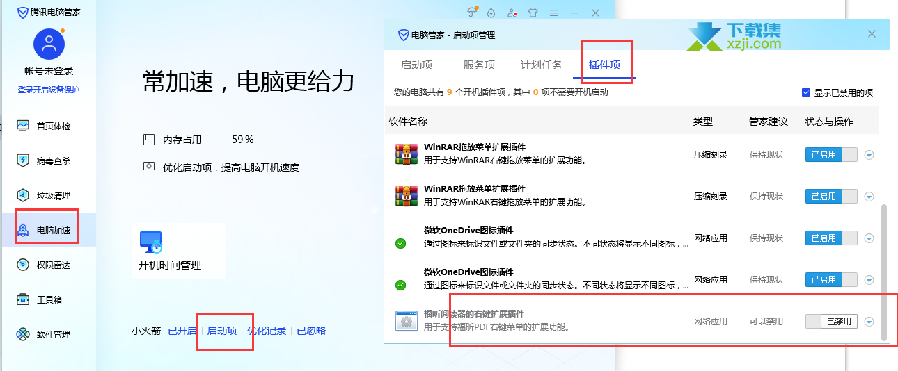Click the 管家建议 column header
Viewport: 898px width, 371px height.
point(769,122)
